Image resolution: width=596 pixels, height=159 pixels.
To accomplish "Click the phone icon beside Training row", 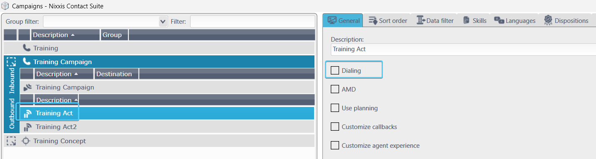I will [x=27, y=48].
